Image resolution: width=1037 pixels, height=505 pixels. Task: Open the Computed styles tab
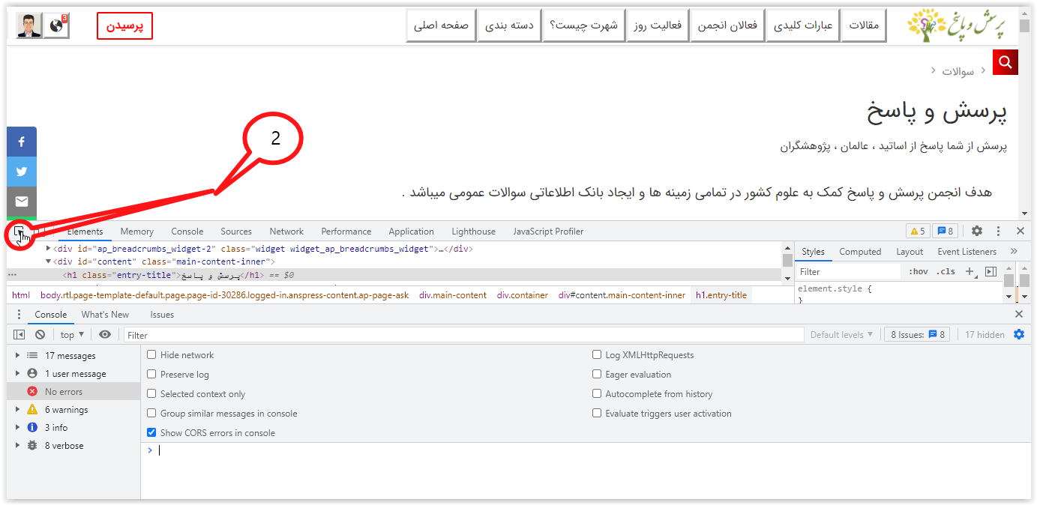pos(860,252)
